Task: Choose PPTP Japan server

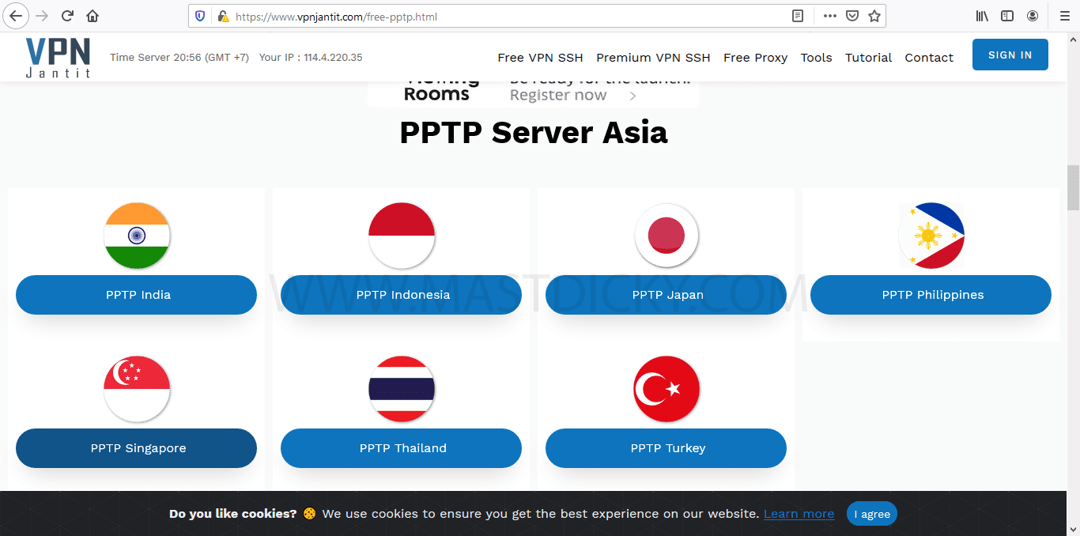Action: coord(666,295)
